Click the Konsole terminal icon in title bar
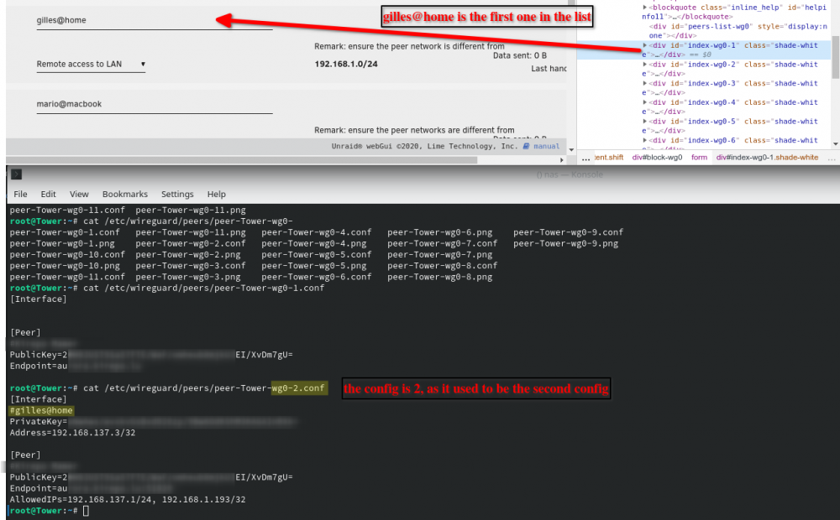The width and height of the screenshot is (840, 520). point(16,174)
